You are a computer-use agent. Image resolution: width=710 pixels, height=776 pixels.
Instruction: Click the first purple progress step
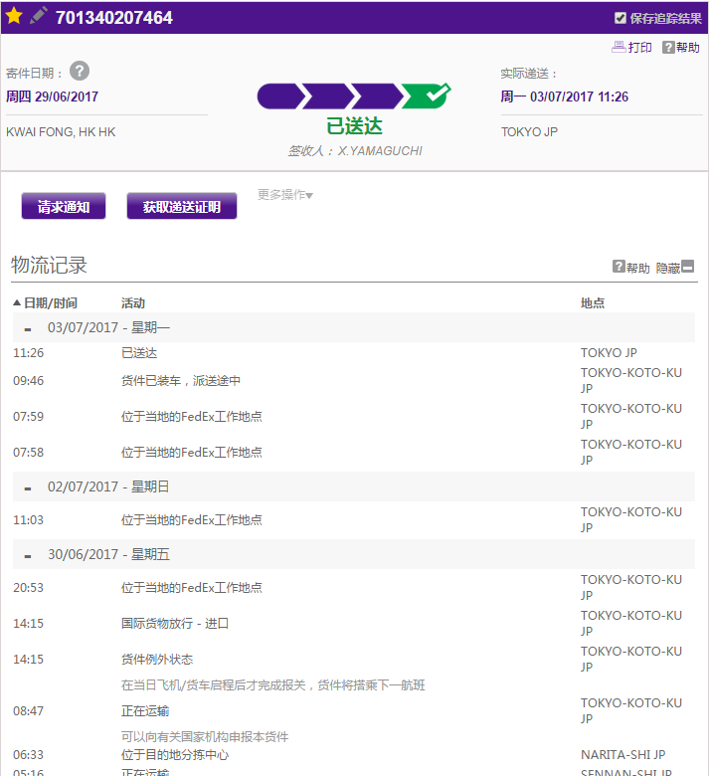[x=280, y=97]
